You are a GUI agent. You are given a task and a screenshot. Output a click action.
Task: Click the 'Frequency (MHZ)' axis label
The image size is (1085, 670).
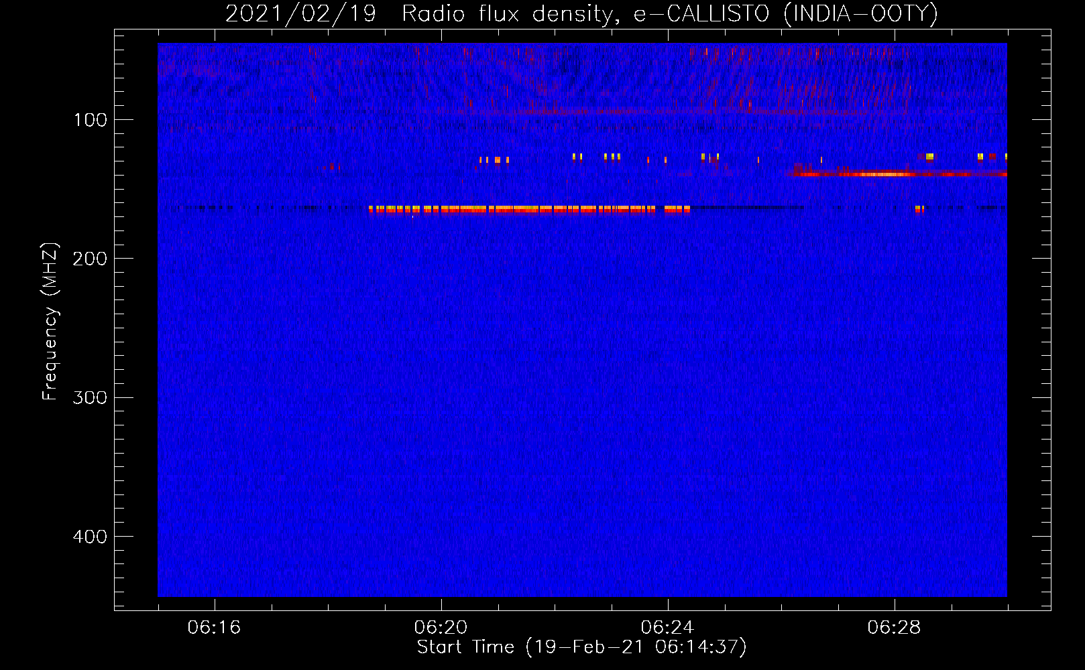tap(50, 322)
